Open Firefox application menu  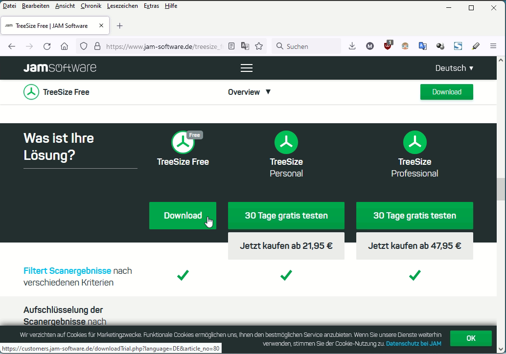click(x=493, y=46)
